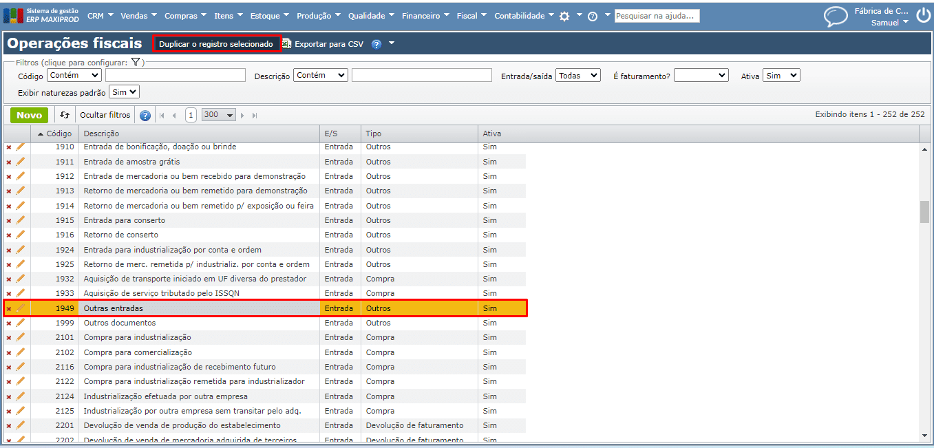The width and height of the screenshot is (934, 448).
Task: Click Duplicar o registro selecionado
Action: coord(216,44)
